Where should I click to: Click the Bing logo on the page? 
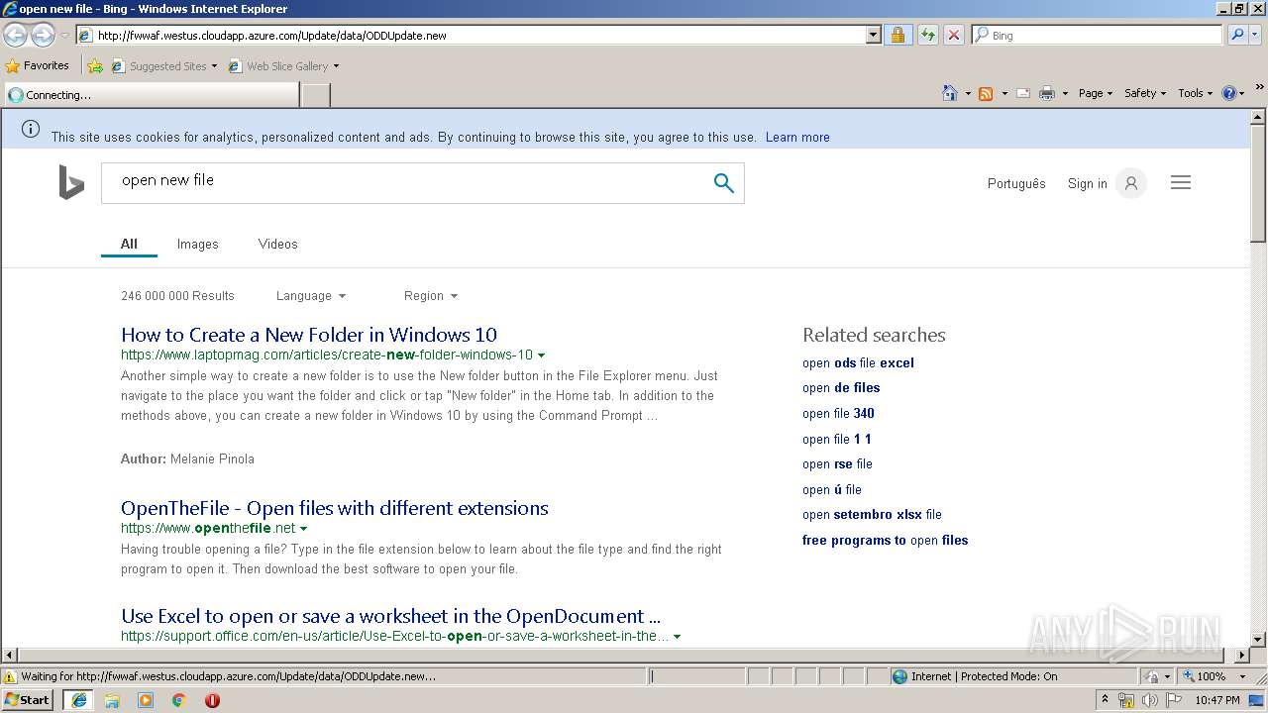click(x=71, y=183)
